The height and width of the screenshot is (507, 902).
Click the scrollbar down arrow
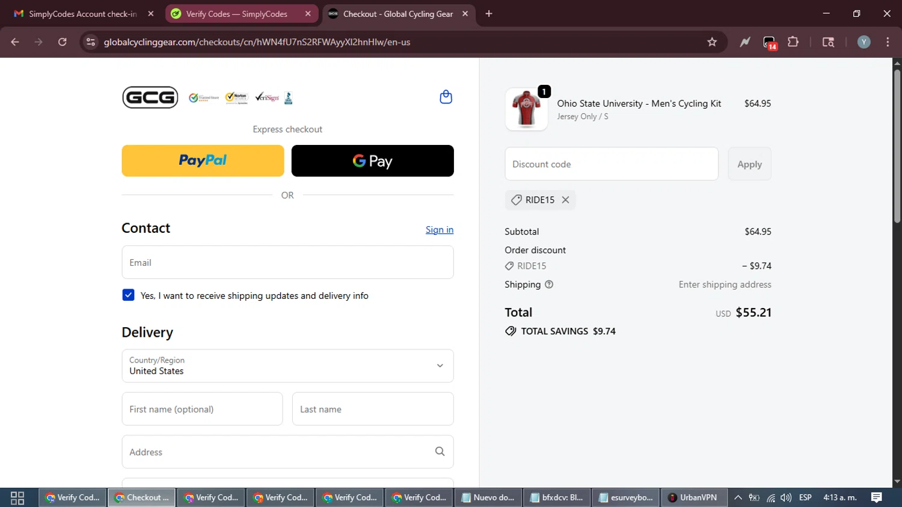click(x=897, y=482)
